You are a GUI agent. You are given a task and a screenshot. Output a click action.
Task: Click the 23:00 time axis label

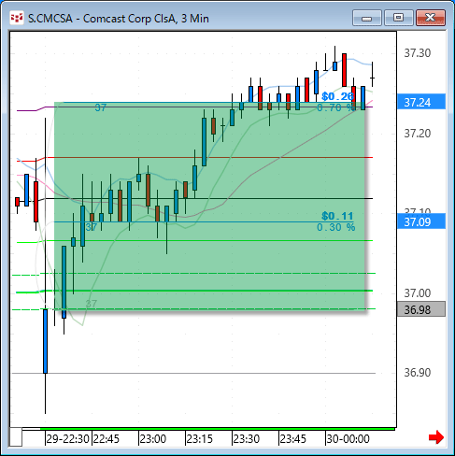click(x=153, y=439)
